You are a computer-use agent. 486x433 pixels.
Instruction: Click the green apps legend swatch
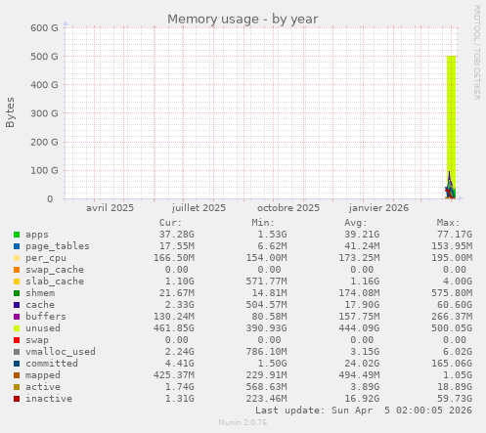[17, 235]
